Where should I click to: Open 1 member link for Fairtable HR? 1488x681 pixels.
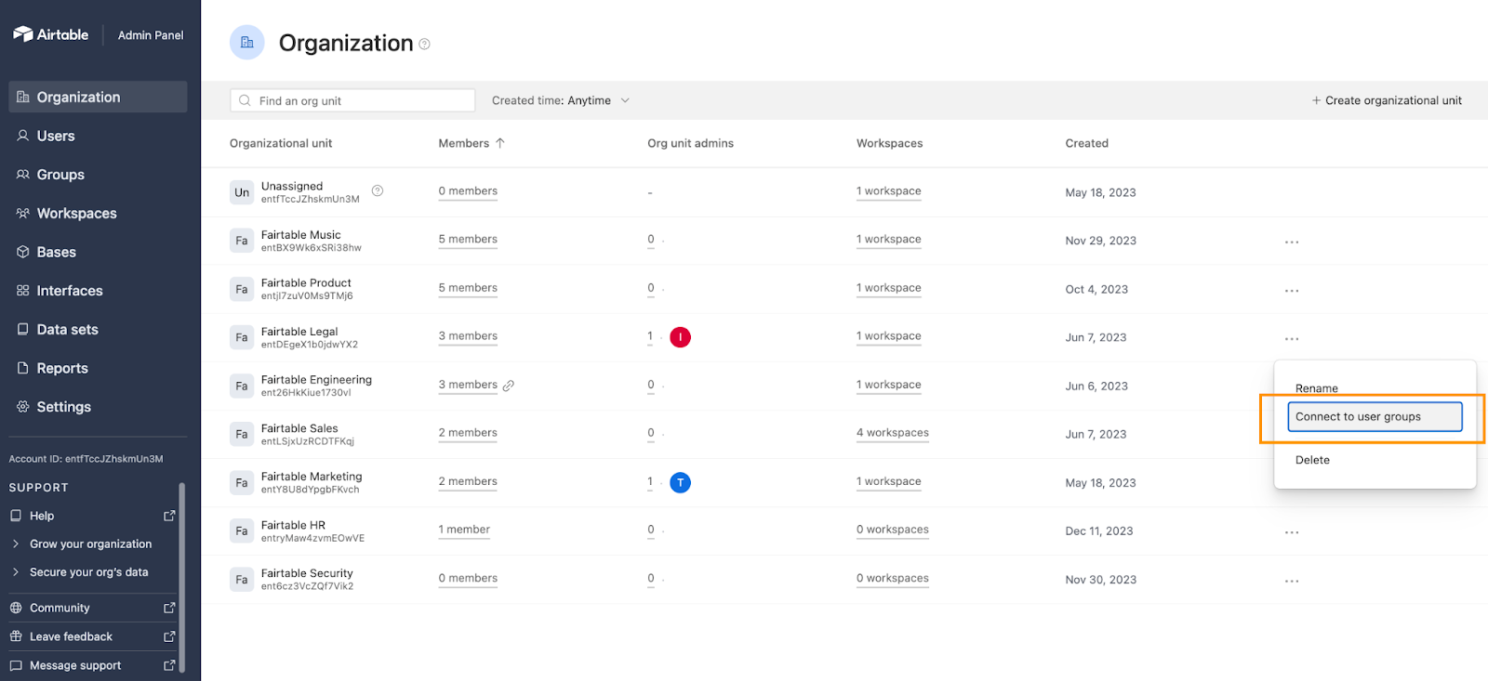[464, 530]
